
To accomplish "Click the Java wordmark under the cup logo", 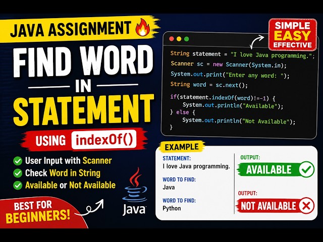I will 134,210.
